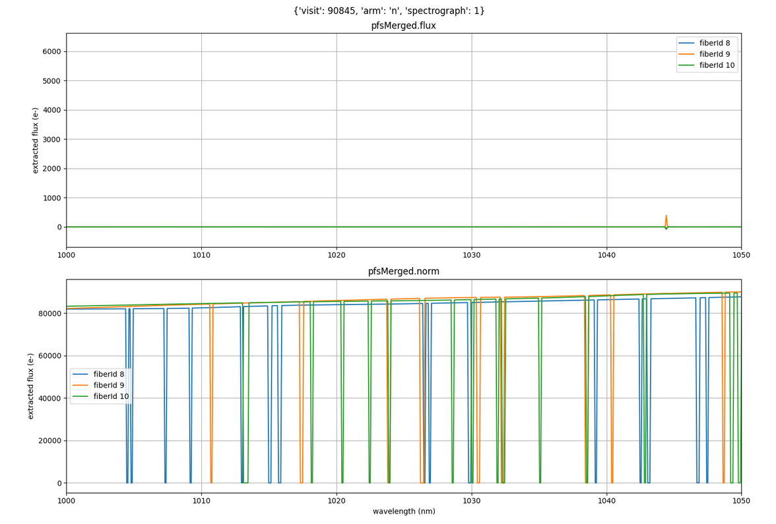Click the pfsMerged.flux plot title

(403, 26)
